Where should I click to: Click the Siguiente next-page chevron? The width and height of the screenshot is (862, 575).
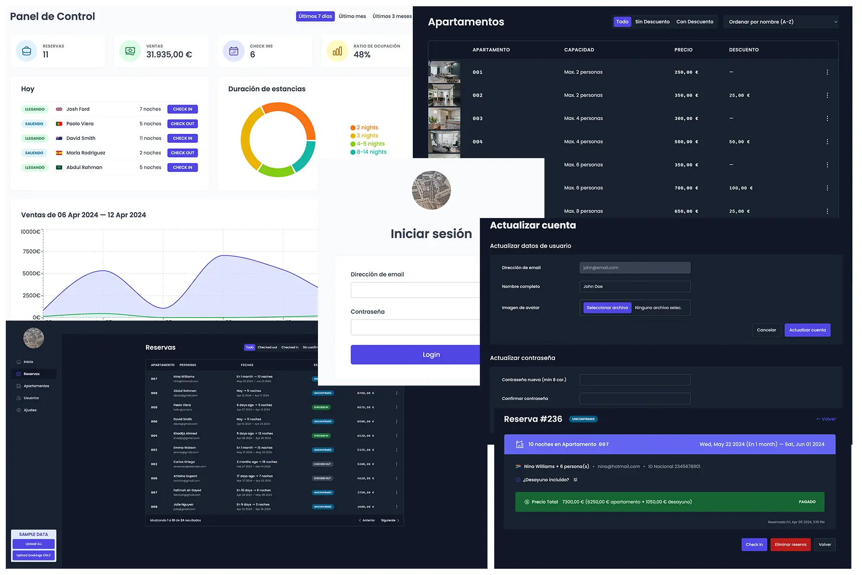click(x=398, y=520)
